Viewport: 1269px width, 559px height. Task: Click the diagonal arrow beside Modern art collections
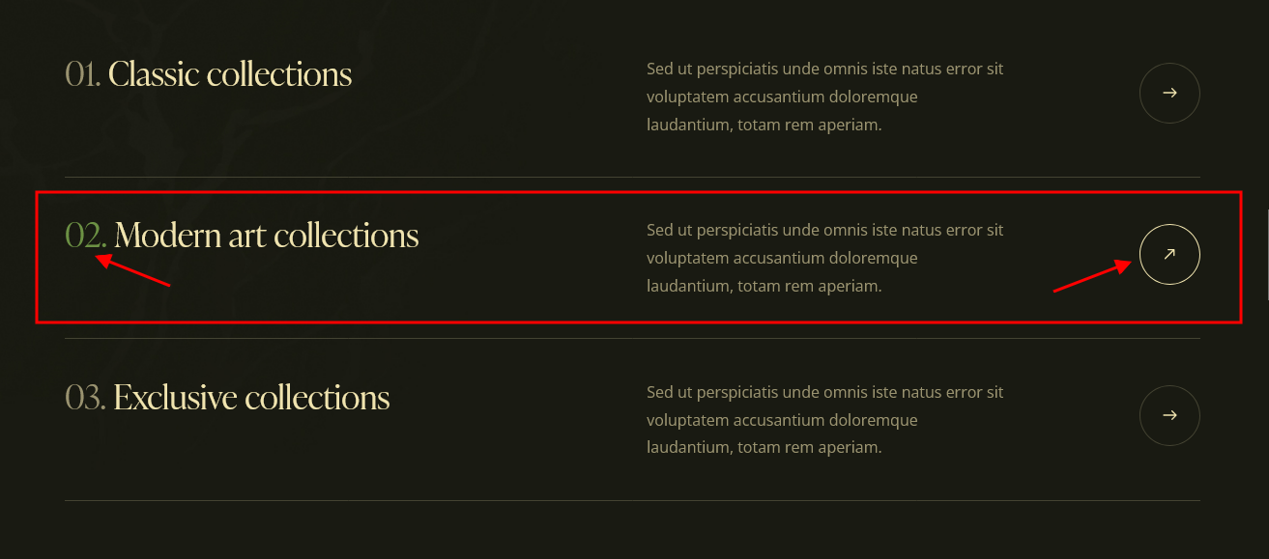click(1169, 255)
